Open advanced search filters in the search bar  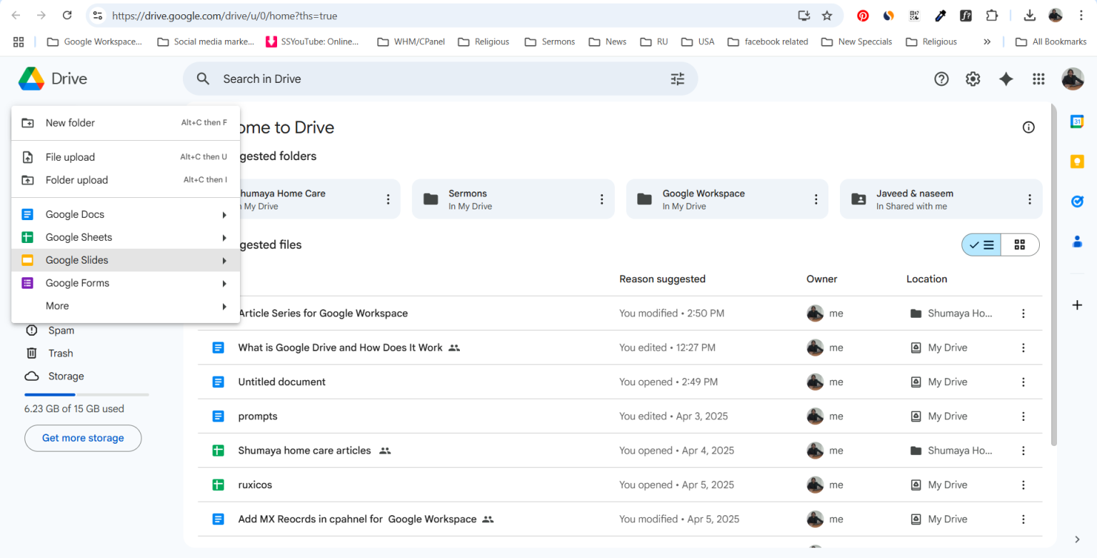tap(677, 79)
